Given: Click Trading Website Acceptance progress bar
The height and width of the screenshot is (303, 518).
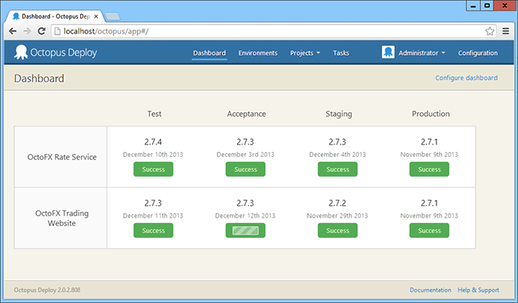Looking at the screenshot, I should point(246,230).
